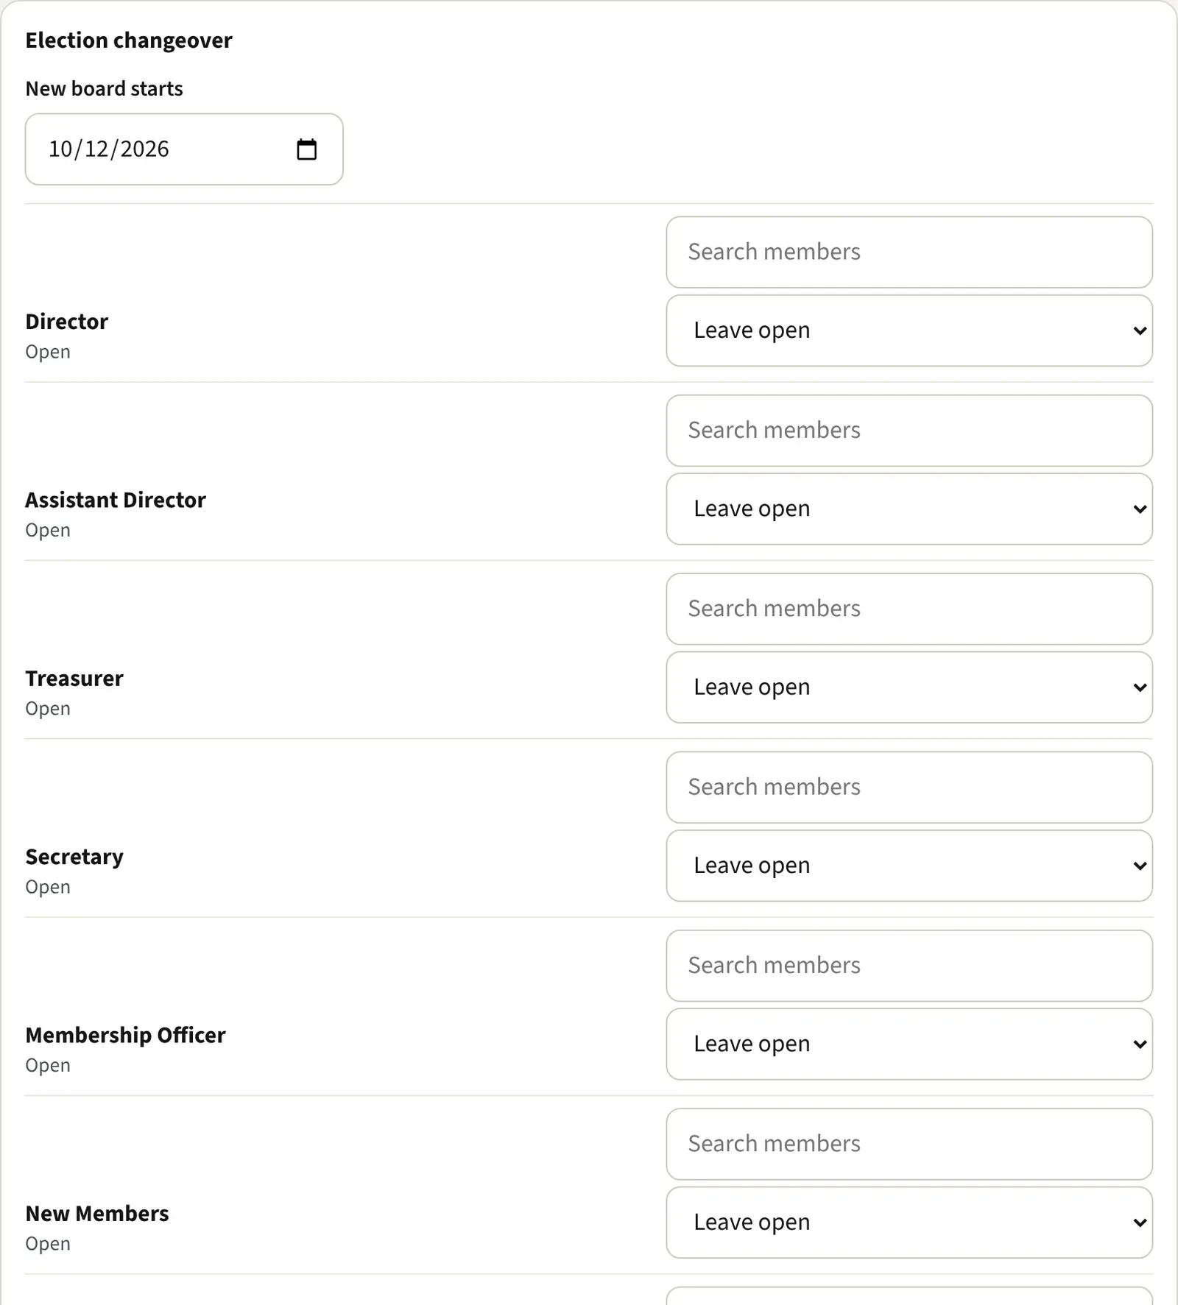The width and height of the screenshot is (1178, 1305).
Task: Search members for the Director role
Action: click(909, 252)
